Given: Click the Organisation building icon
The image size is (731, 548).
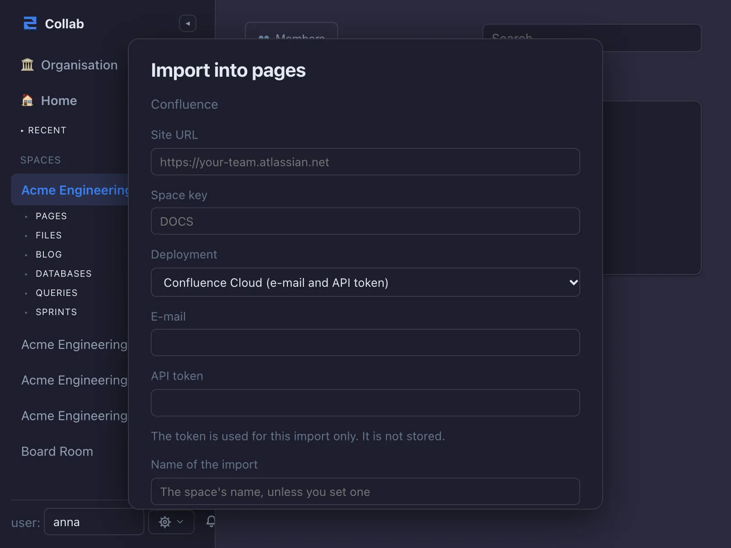Looking at the screenshot, I should point(27,65).
